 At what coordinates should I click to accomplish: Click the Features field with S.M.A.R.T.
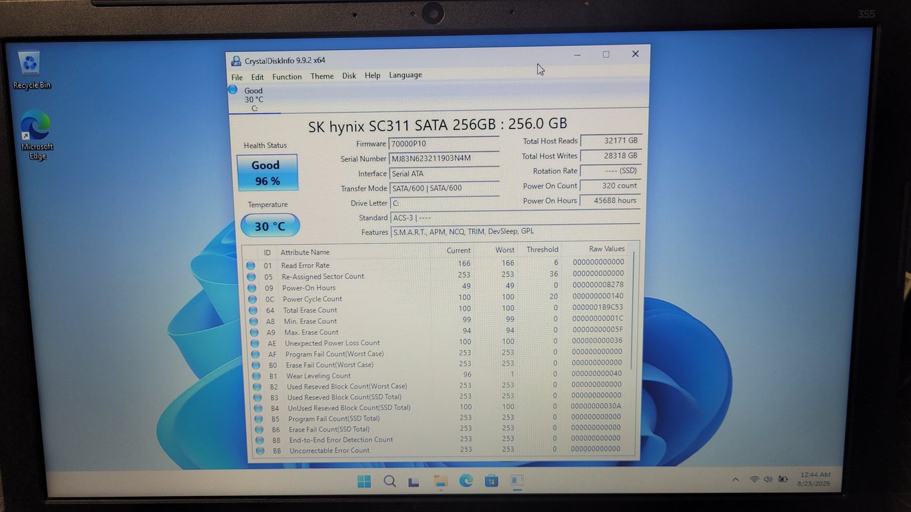click(516, 231)
